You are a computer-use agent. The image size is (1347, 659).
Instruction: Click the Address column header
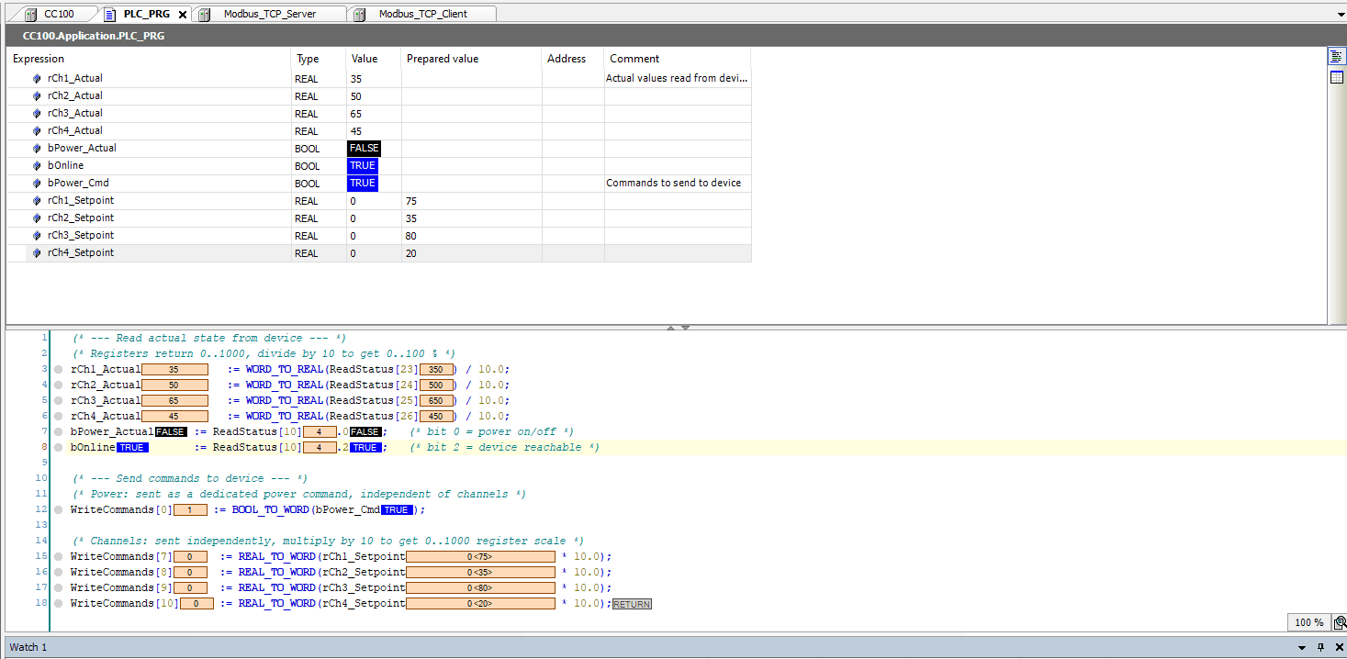coord(573,59)
